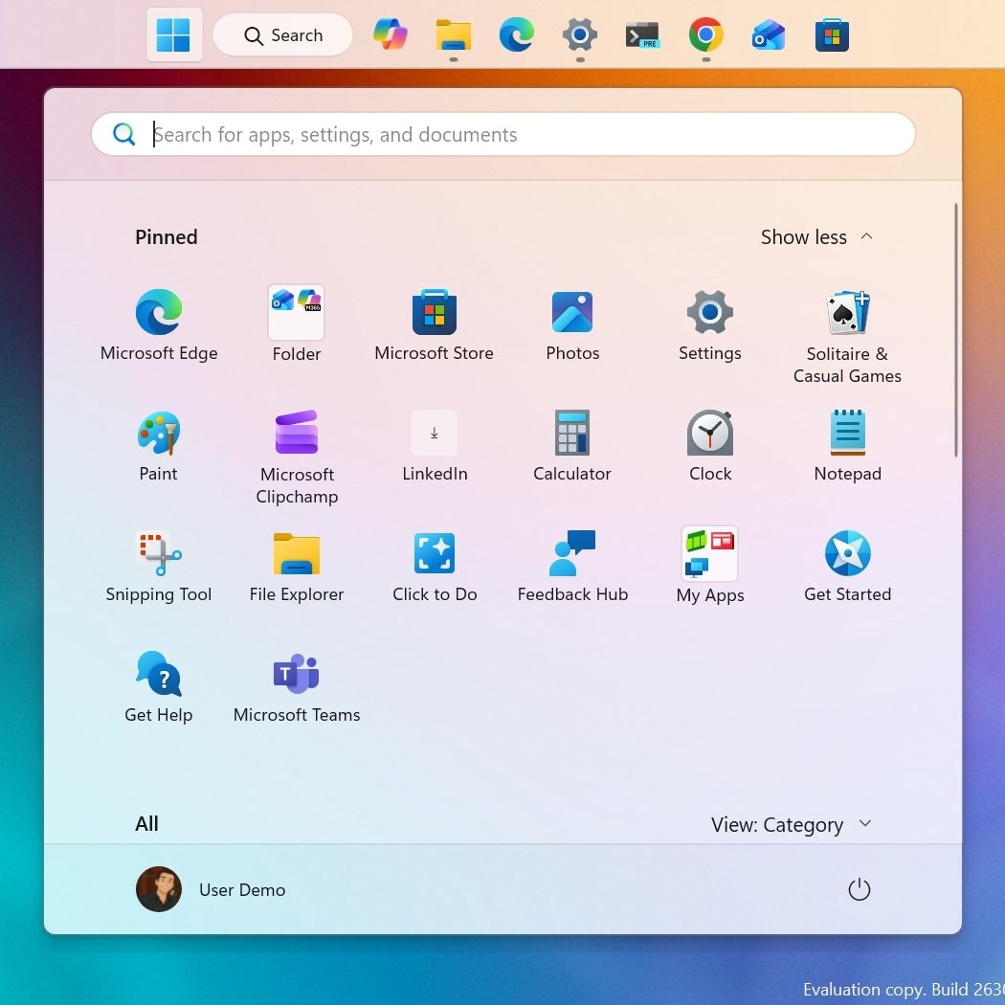Launch Microsoft Clipchamp

(297, 457)
